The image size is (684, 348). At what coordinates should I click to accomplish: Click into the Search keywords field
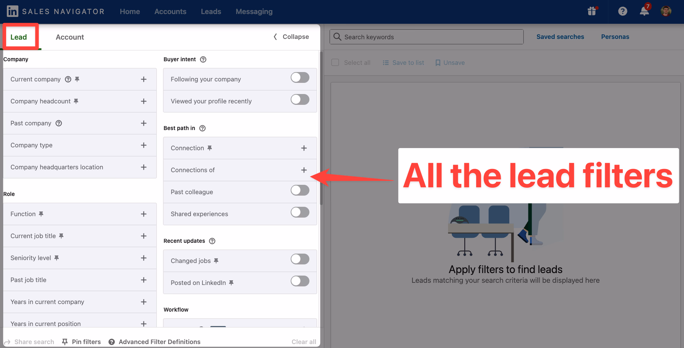426,37
